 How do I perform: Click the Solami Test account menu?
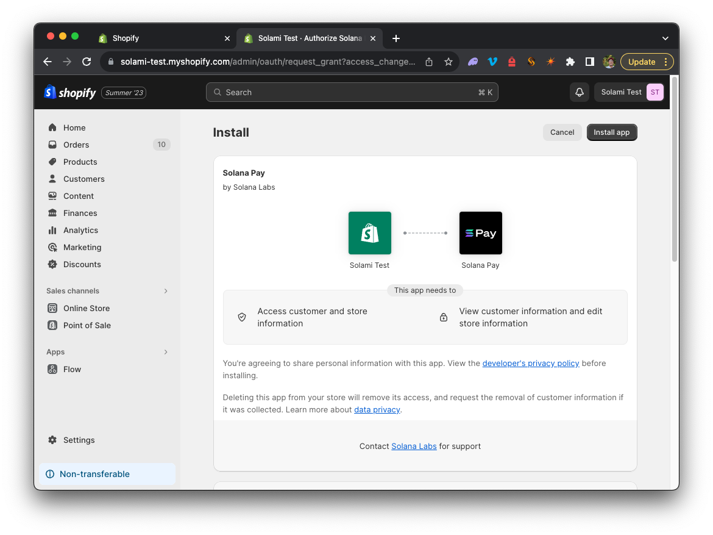(x=629, y=92)
